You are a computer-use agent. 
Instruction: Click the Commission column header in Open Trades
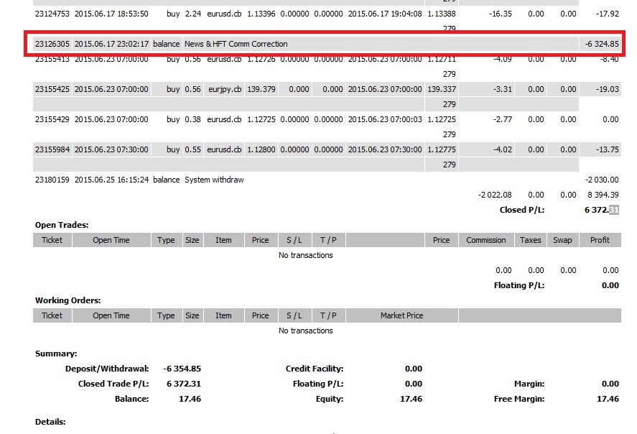[x=486, y=240]
